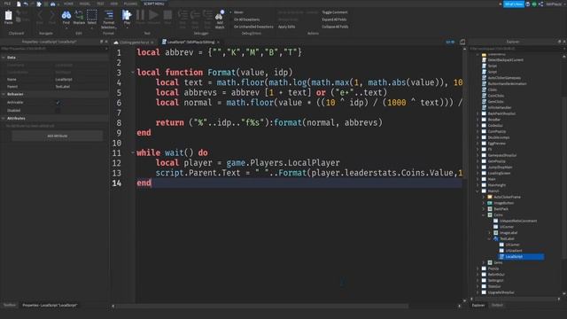
Task: Click Apply Edits in ribbon
Action: (x=286, y=27)
